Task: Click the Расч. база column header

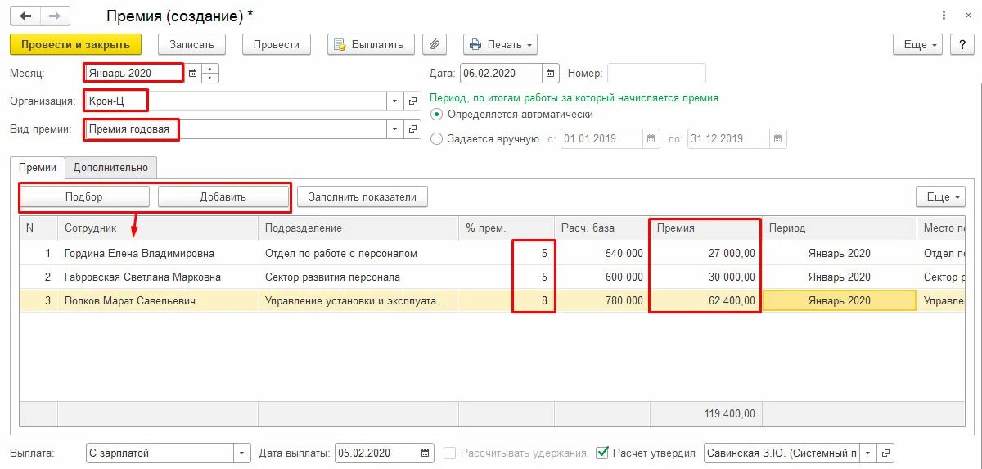Action: [601, 228]
